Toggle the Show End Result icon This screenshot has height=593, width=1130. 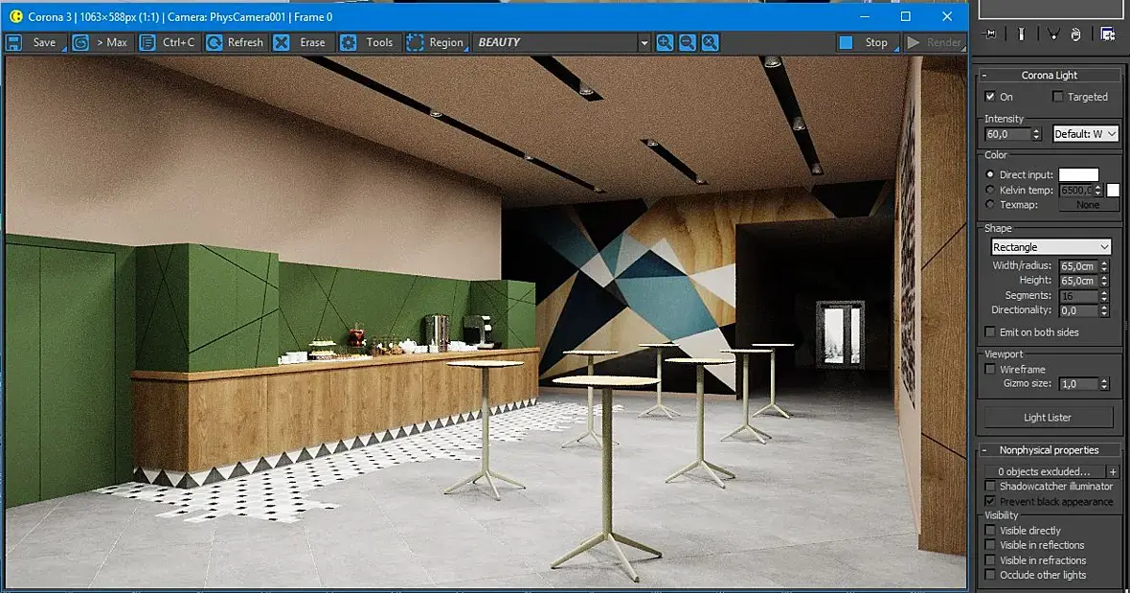point(1021,34)
